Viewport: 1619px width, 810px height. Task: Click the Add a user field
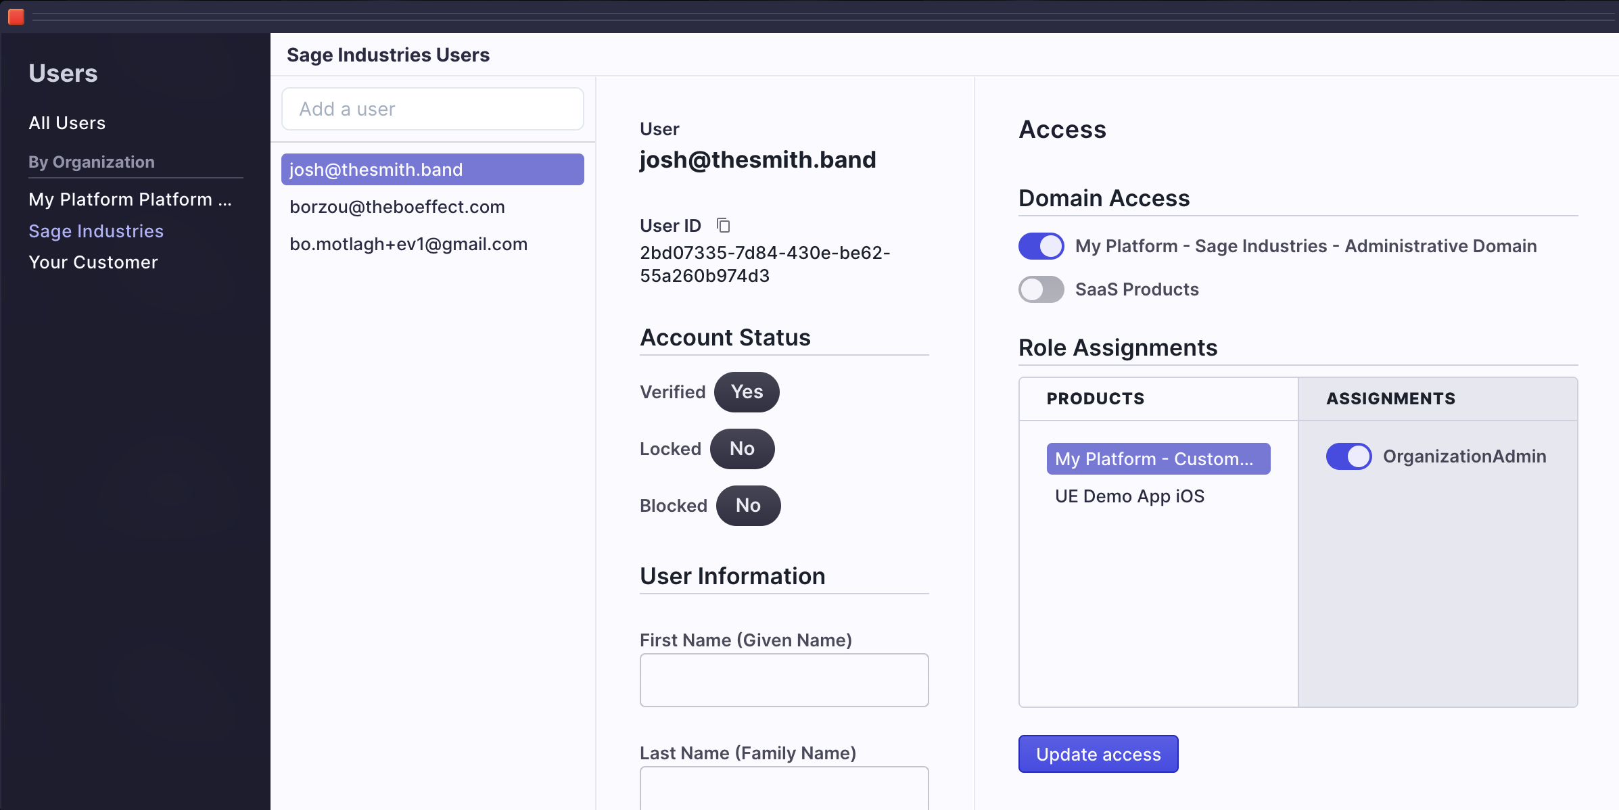(x=432, y=109)
